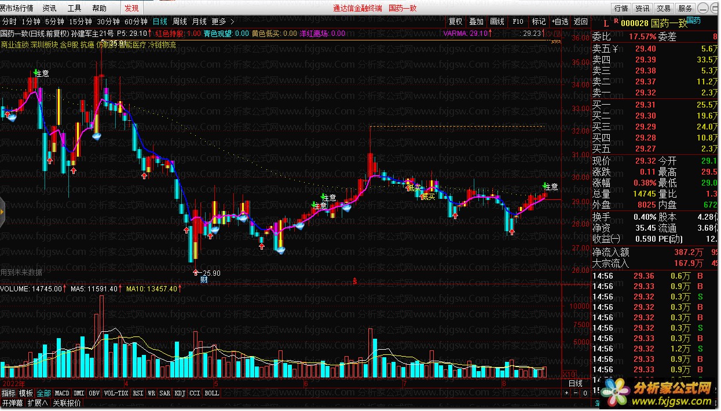Open the 资讯 menu in top menu bar
Image resolution: width=721 pixels, height=411 pixels.
(49, 8)
